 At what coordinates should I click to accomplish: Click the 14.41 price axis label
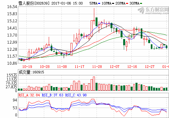click(12, 28)
